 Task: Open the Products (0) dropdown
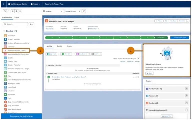pos(186,103)
